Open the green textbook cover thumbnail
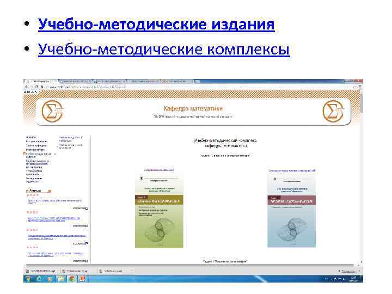This screenshot has height=294, width=392. (x=159, y=211)
